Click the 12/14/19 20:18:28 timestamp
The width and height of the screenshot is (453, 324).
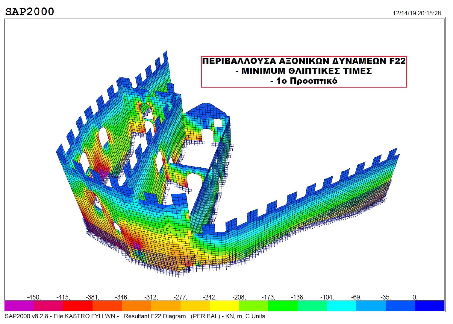click(x=416, y=13)
